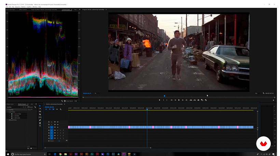Toggle Linked Selection in the timeline
280x156 pixels.
tap(53, 109)
